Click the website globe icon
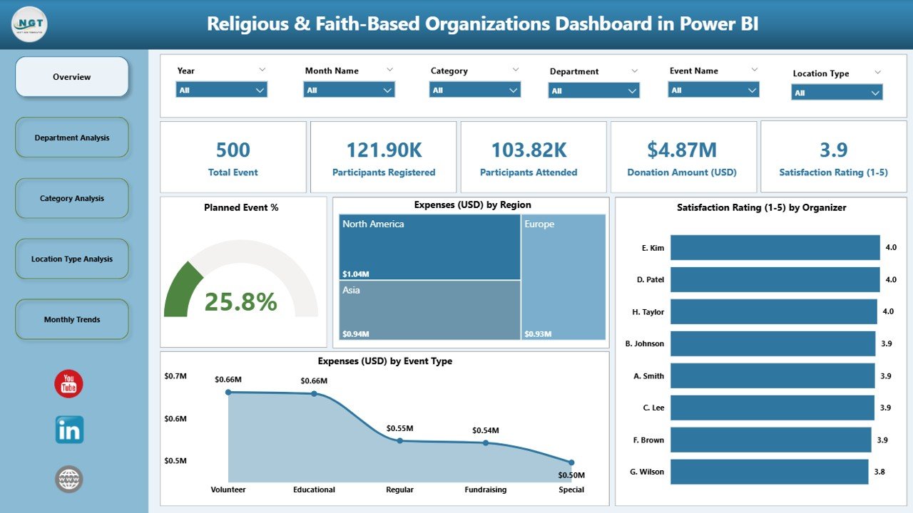913x513 pixels. click(x=68, y=480)
